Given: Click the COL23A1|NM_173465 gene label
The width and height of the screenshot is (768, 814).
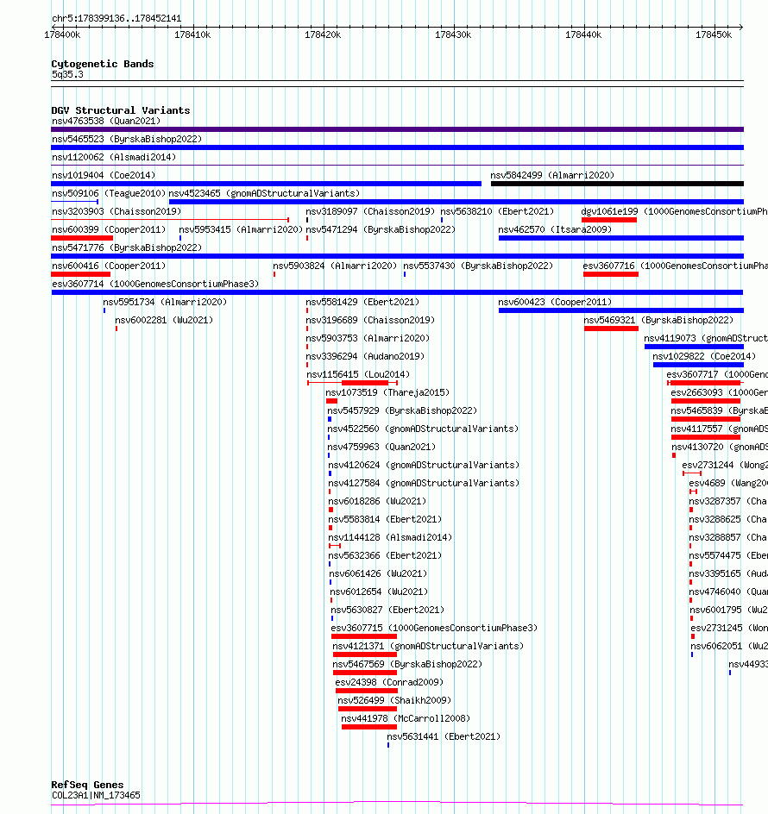Looking at the screenshot, I should point(96,795).
